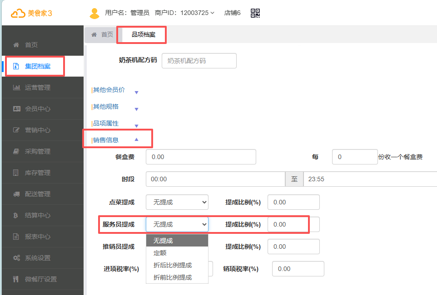Expand the 品项属性 section
The width and height of the screenshot is (437, 295).
(x=137, y=126)
